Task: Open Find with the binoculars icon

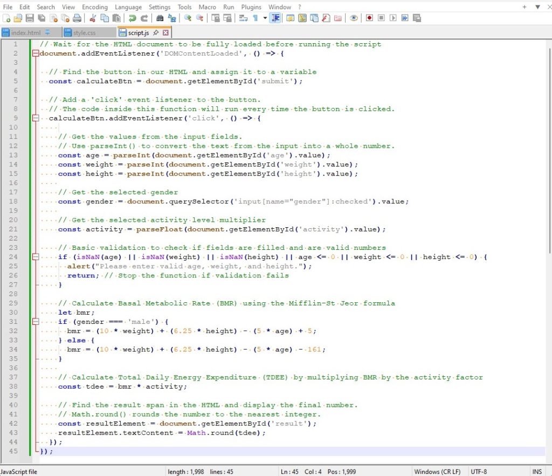Action: tap(160, 18)
